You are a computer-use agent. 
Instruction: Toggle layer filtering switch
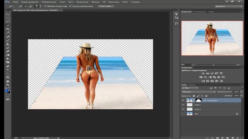pos(242,88)
